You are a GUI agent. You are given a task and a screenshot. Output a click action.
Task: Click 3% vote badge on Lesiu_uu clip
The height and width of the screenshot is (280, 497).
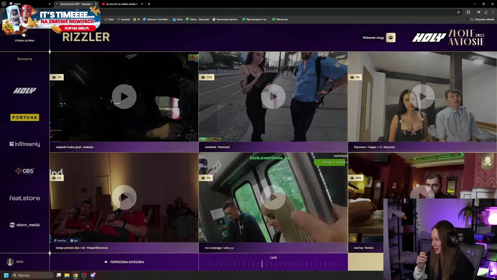205,178
